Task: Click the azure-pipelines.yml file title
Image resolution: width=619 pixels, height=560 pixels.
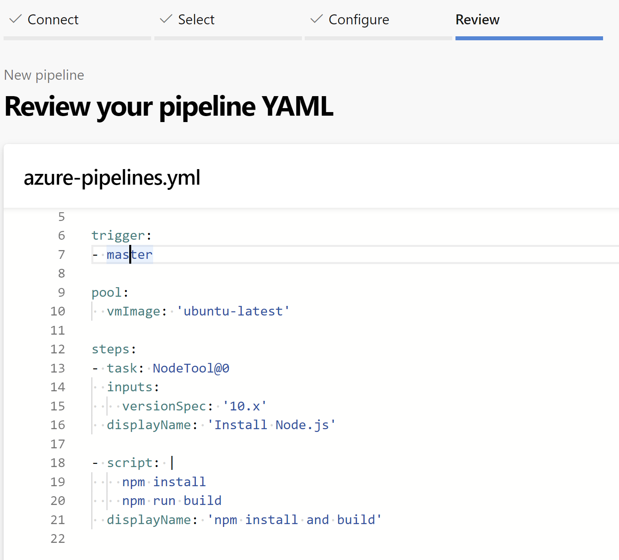Action: point(112,177)
